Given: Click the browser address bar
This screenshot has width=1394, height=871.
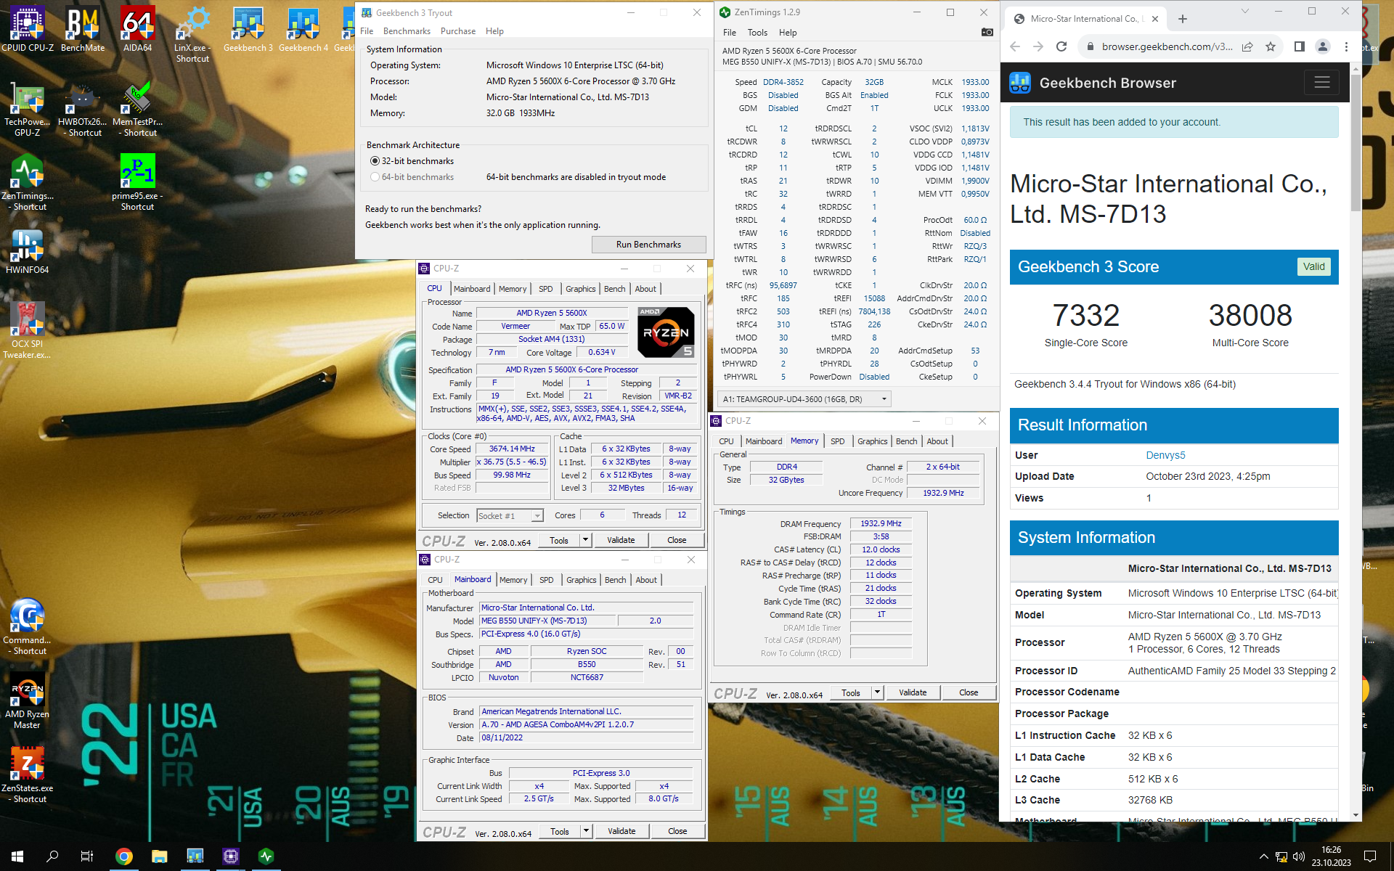Looking at the screenshot, I should (x=1167, y=46).
